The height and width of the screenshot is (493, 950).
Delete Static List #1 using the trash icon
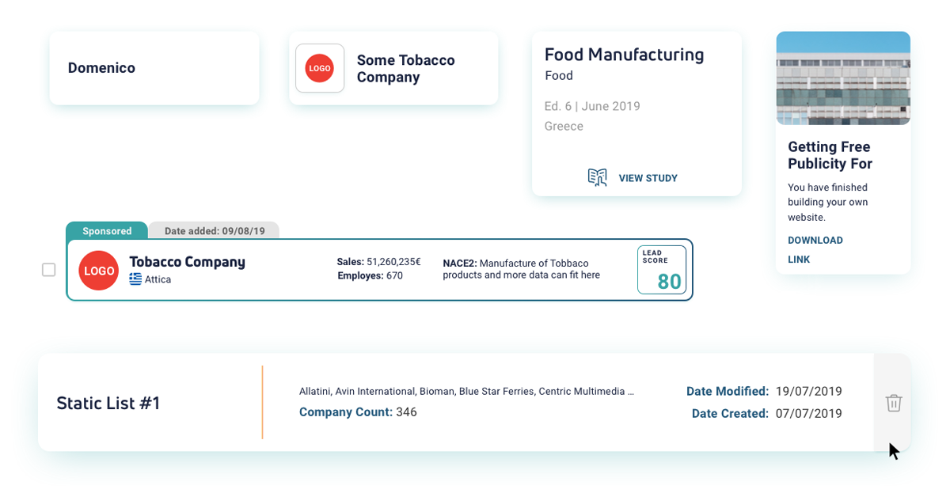click(893, 403)
